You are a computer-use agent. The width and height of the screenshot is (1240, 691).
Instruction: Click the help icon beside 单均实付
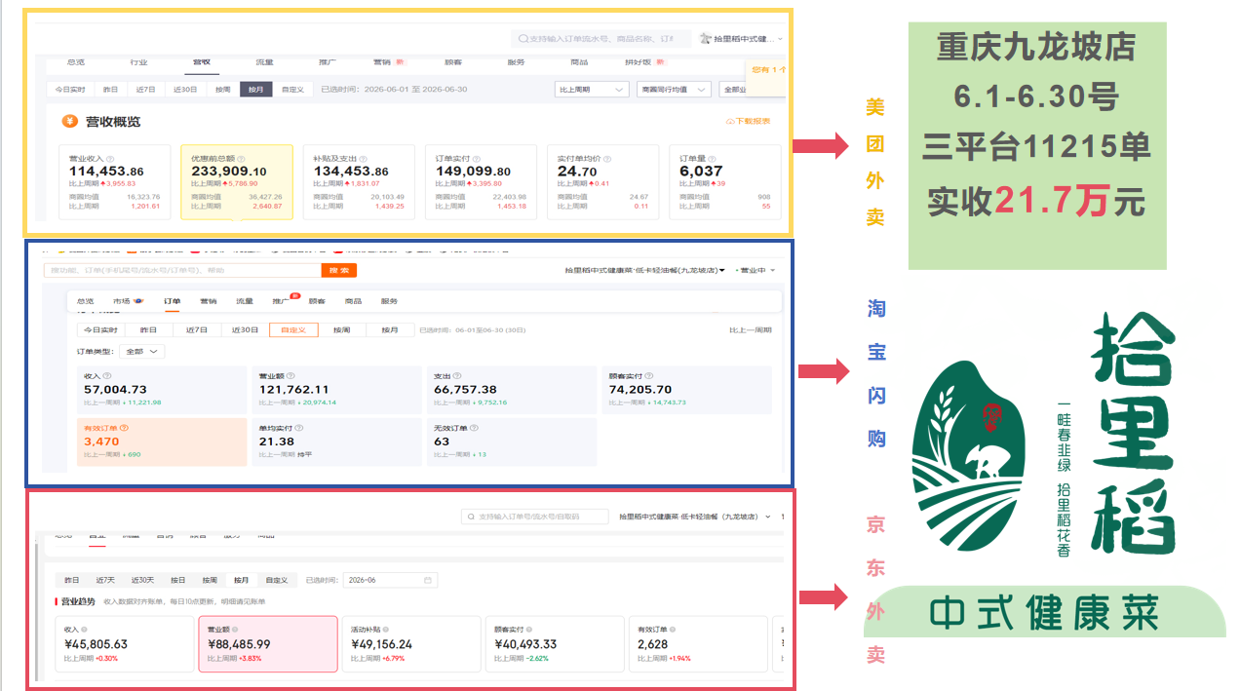(x=300, y=428)
